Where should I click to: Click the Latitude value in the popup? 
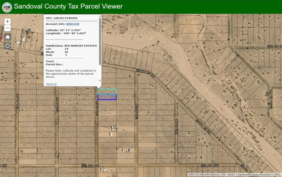coord(73,30)
